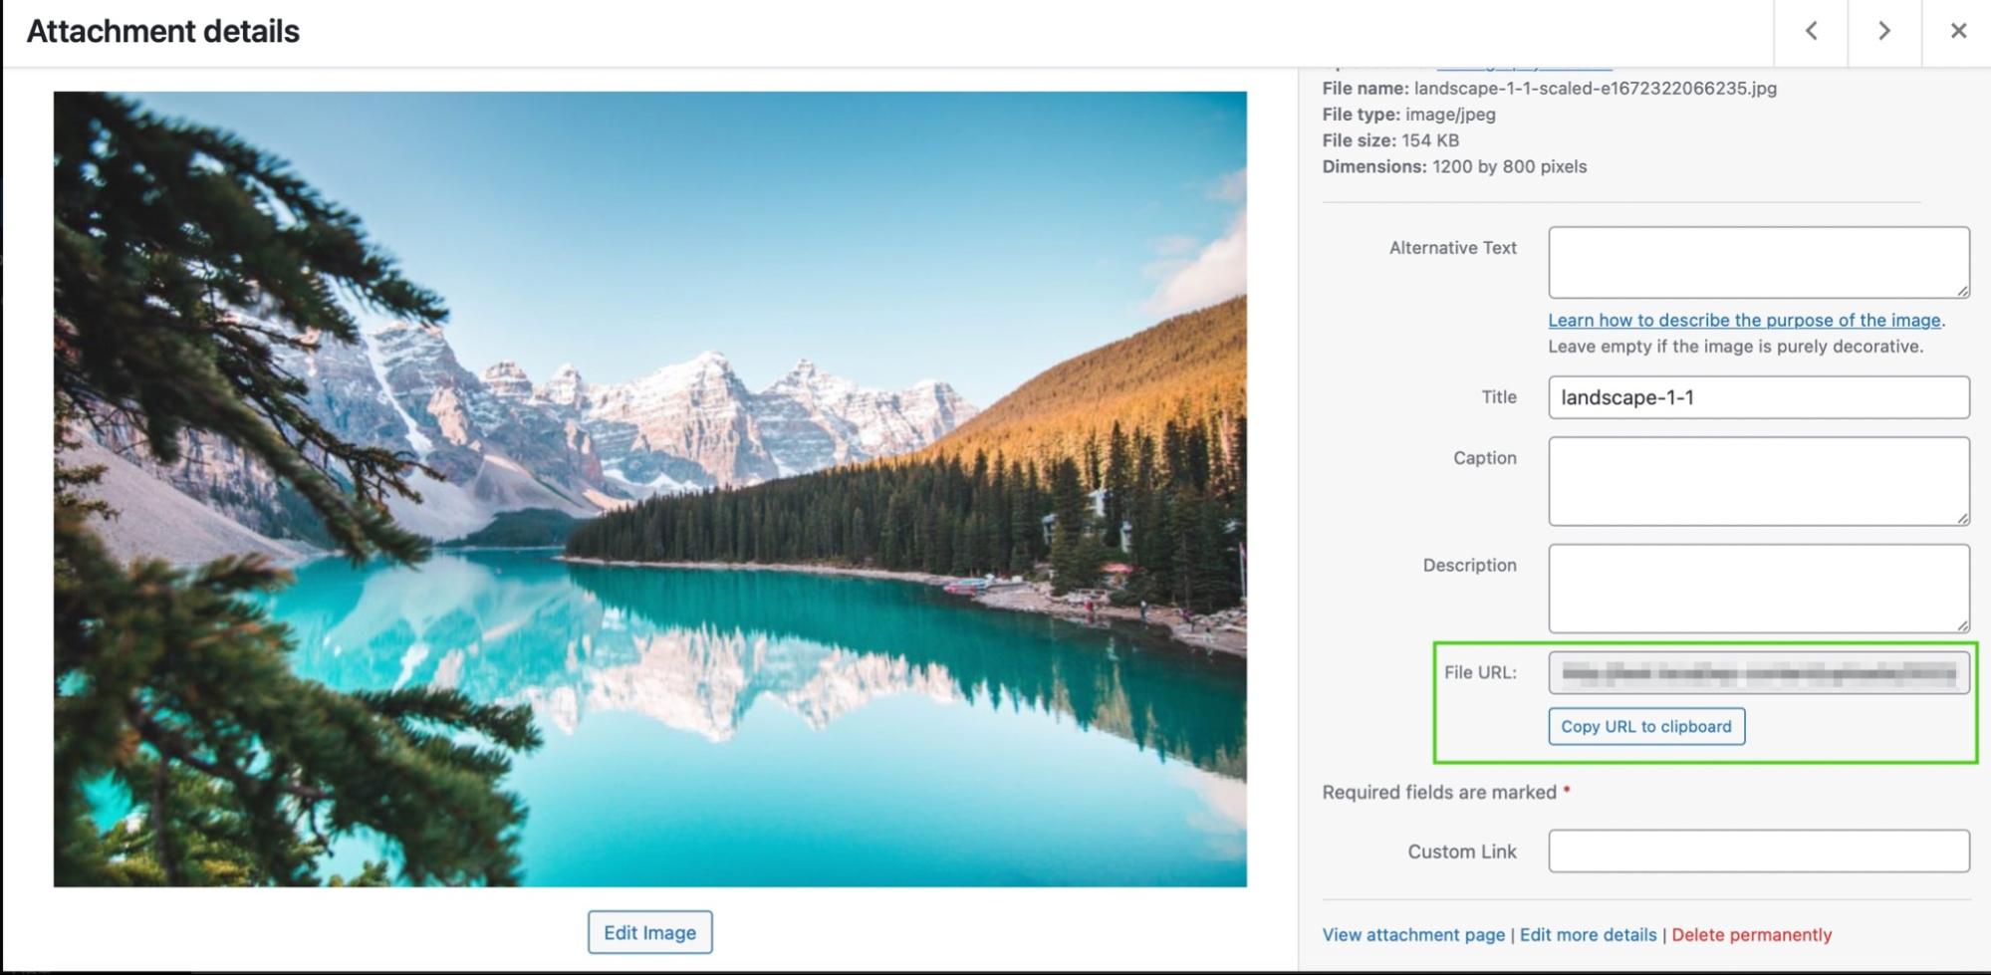Viewport: 1991px width, 975px height.
Task: Click the Edit Image button
Action: coord(649,932)
